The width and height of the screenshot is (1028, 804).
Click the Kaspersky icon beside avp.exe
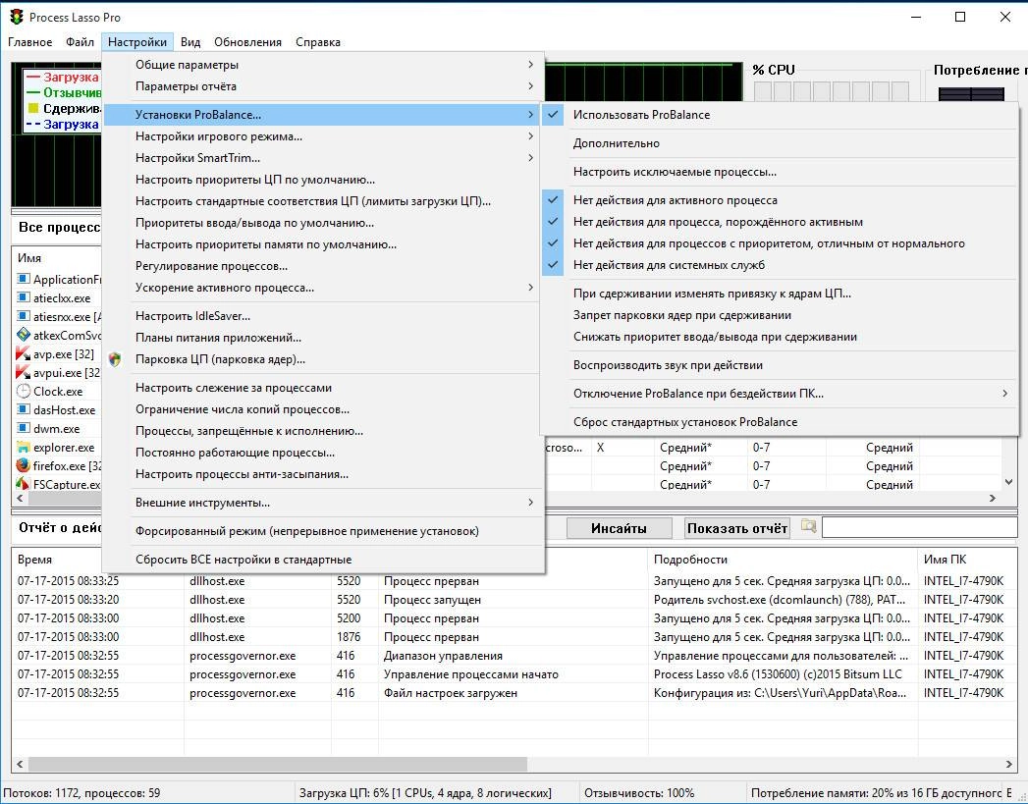(x=23, y=353)
